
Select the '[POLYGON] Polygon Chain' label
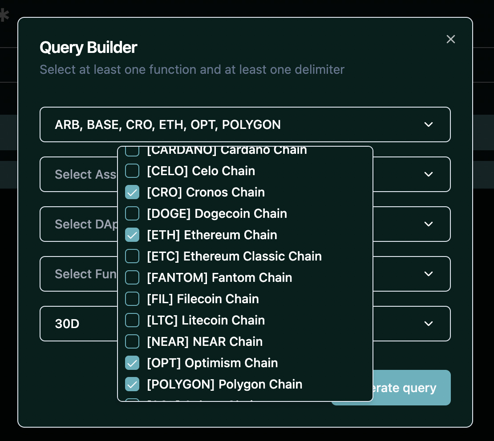tap(225, 384)
